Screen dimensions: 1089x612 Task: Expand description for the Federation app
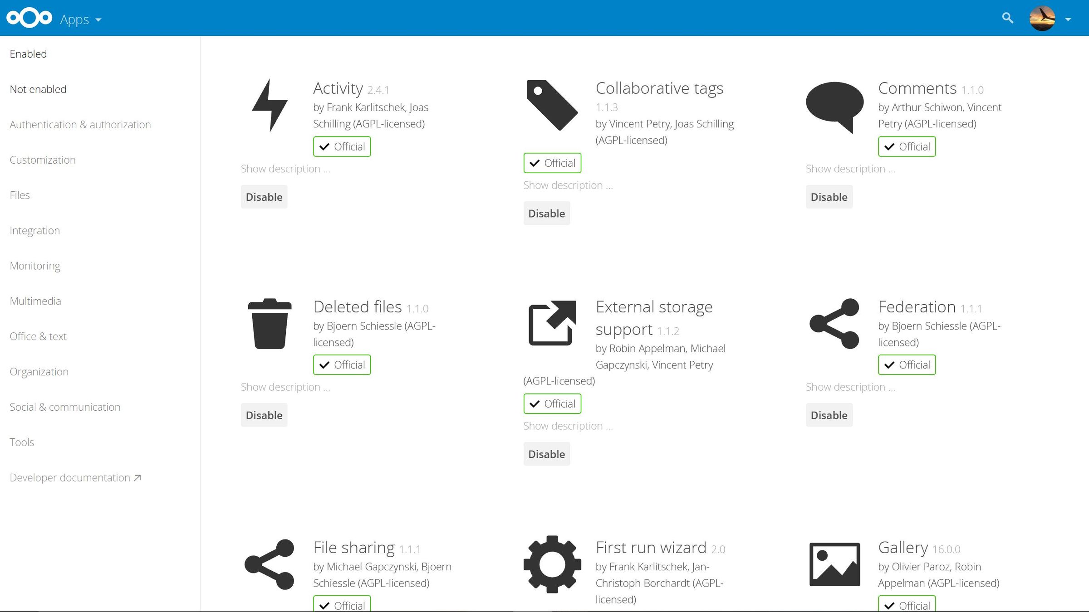click(x=850, y=387)
